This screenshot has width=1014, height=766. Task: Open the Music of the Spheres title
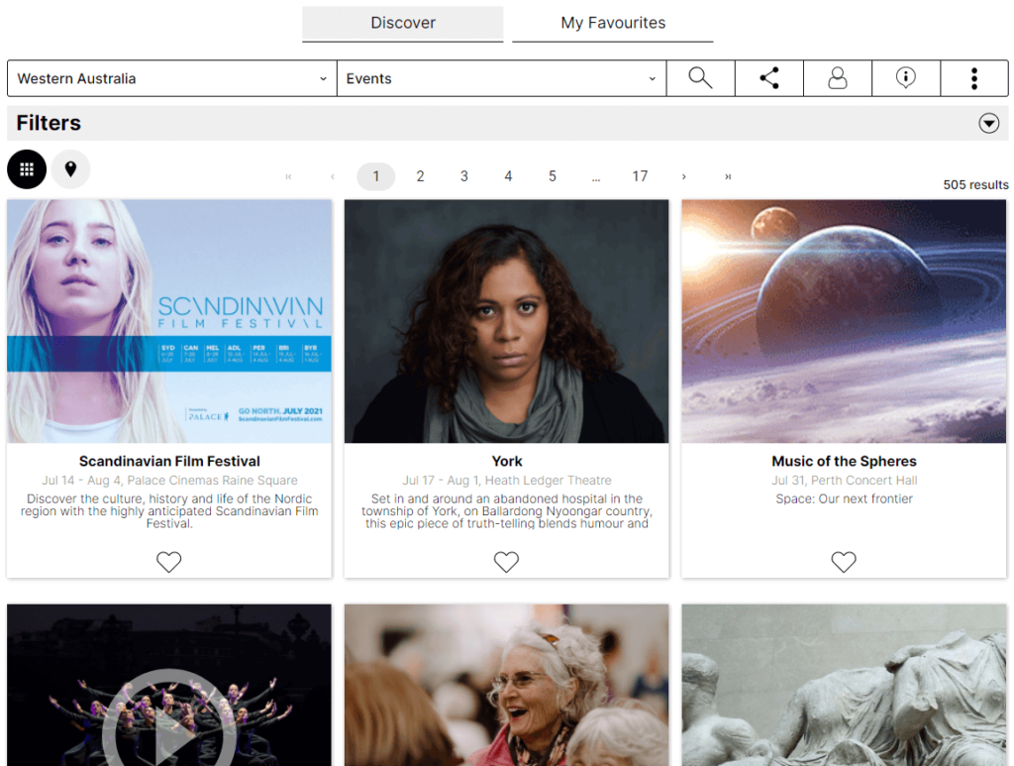(x=844, y=461)
